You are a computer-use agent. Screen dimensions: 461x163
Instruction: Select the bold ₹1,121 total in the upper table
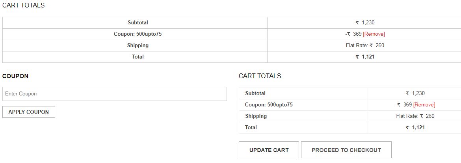coord(365,57)
